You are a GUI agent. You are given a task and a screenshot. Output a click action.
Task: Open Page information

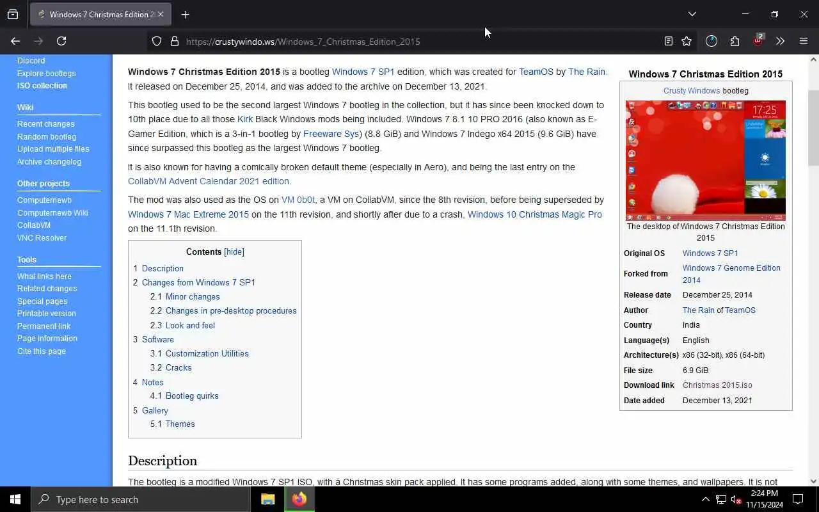tap(47, 339)
